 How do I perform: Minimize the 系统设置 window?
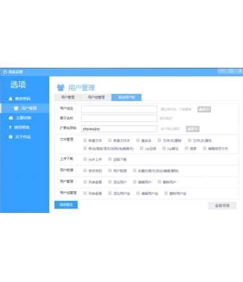tap(222, 71)
